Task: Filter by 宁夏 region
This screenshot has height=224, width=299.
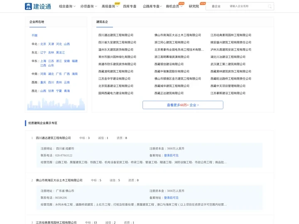Action: [59, 91]
